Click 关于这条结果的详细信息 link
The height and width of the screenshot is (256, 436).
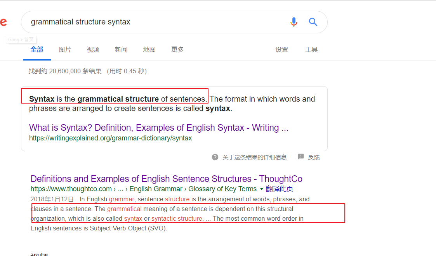pos(254,157)
